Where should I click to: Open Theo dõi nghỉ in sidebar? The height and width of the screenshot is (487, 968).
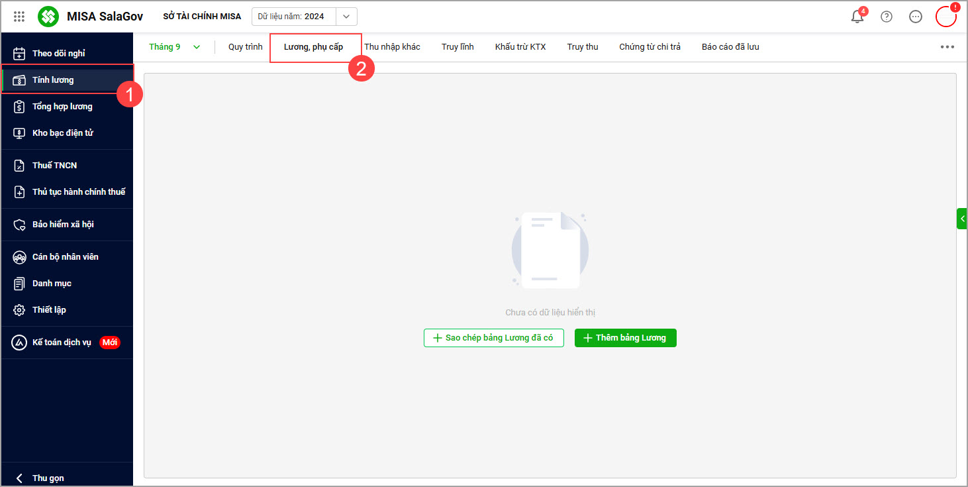(66, 53)
